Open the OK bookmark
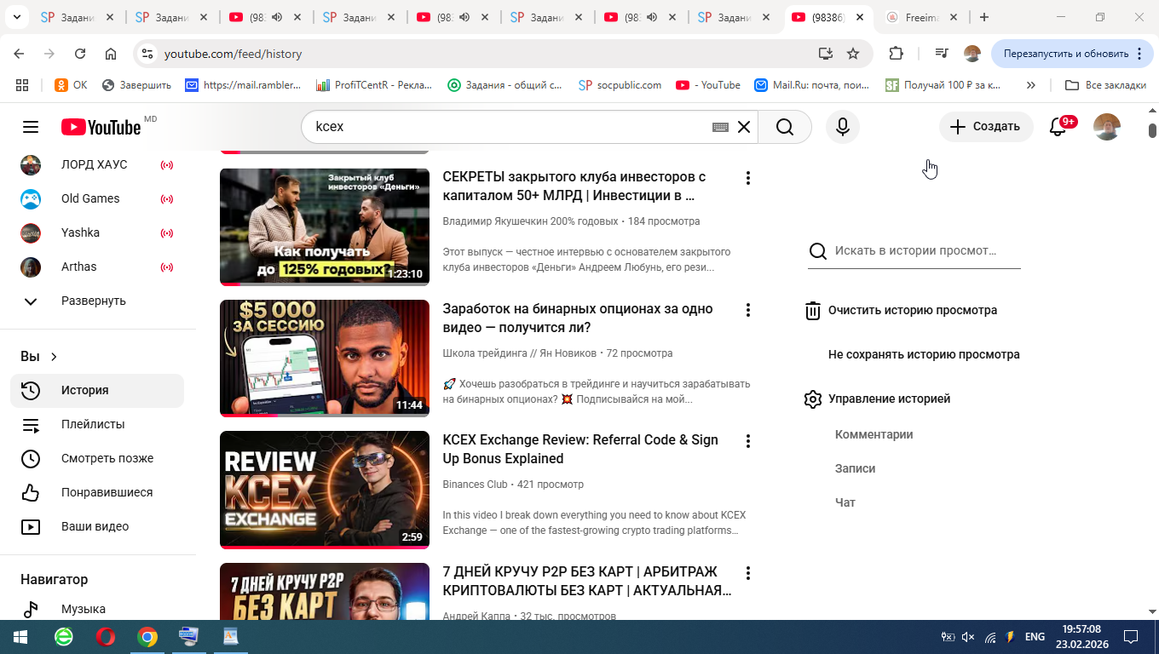Image resolution: width=1159 pixels, height=654 pixels. coord(71,85)
